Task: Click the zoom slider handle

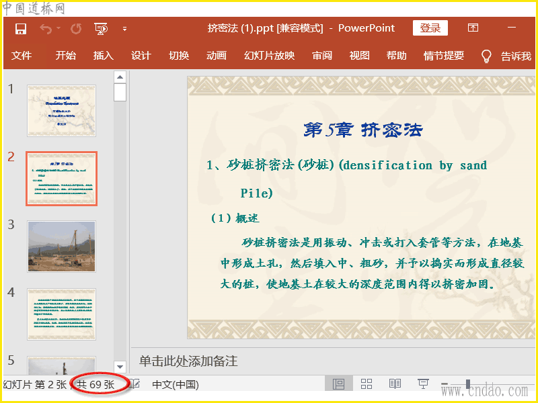Action: pyautogui.click(x=468, y=384)
